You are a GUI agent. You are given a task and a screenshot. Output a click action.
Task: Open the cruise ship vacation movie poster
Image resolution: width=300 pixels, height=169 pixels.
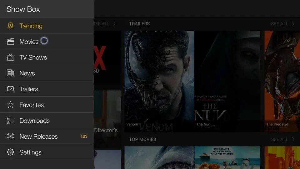227,158
